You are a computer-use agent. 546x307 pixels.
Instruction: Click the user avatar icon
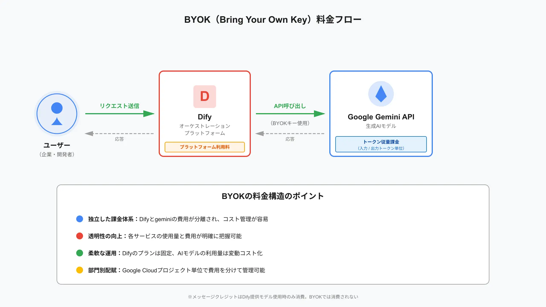click(x=57, y=114)
